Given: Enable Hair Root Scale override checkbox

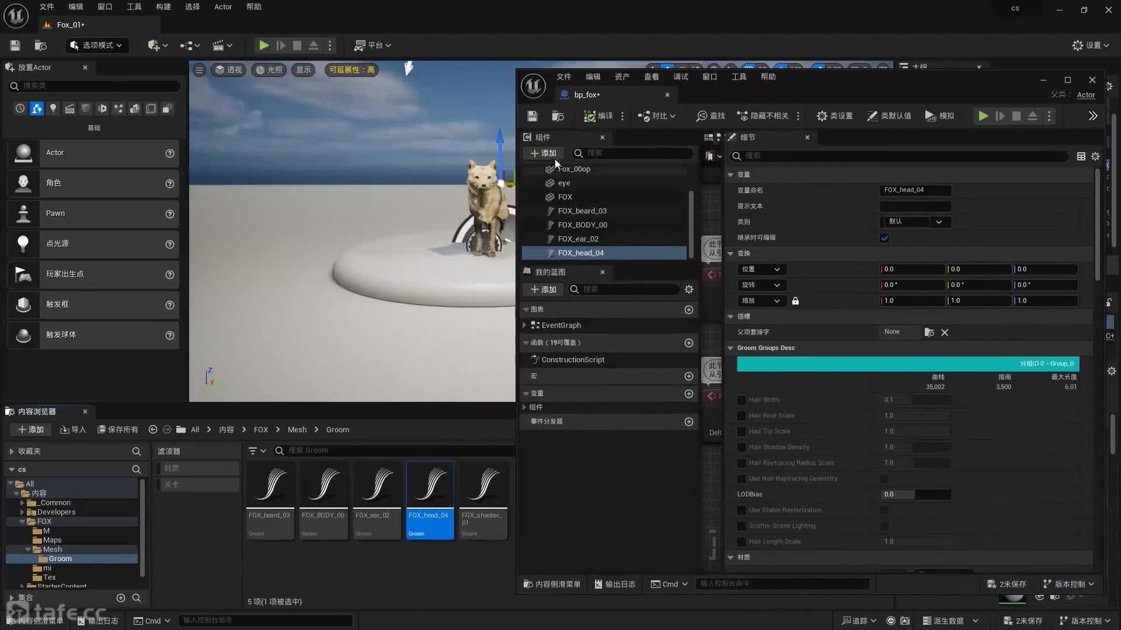Looking at the screenshot, I should coord(741,416).
